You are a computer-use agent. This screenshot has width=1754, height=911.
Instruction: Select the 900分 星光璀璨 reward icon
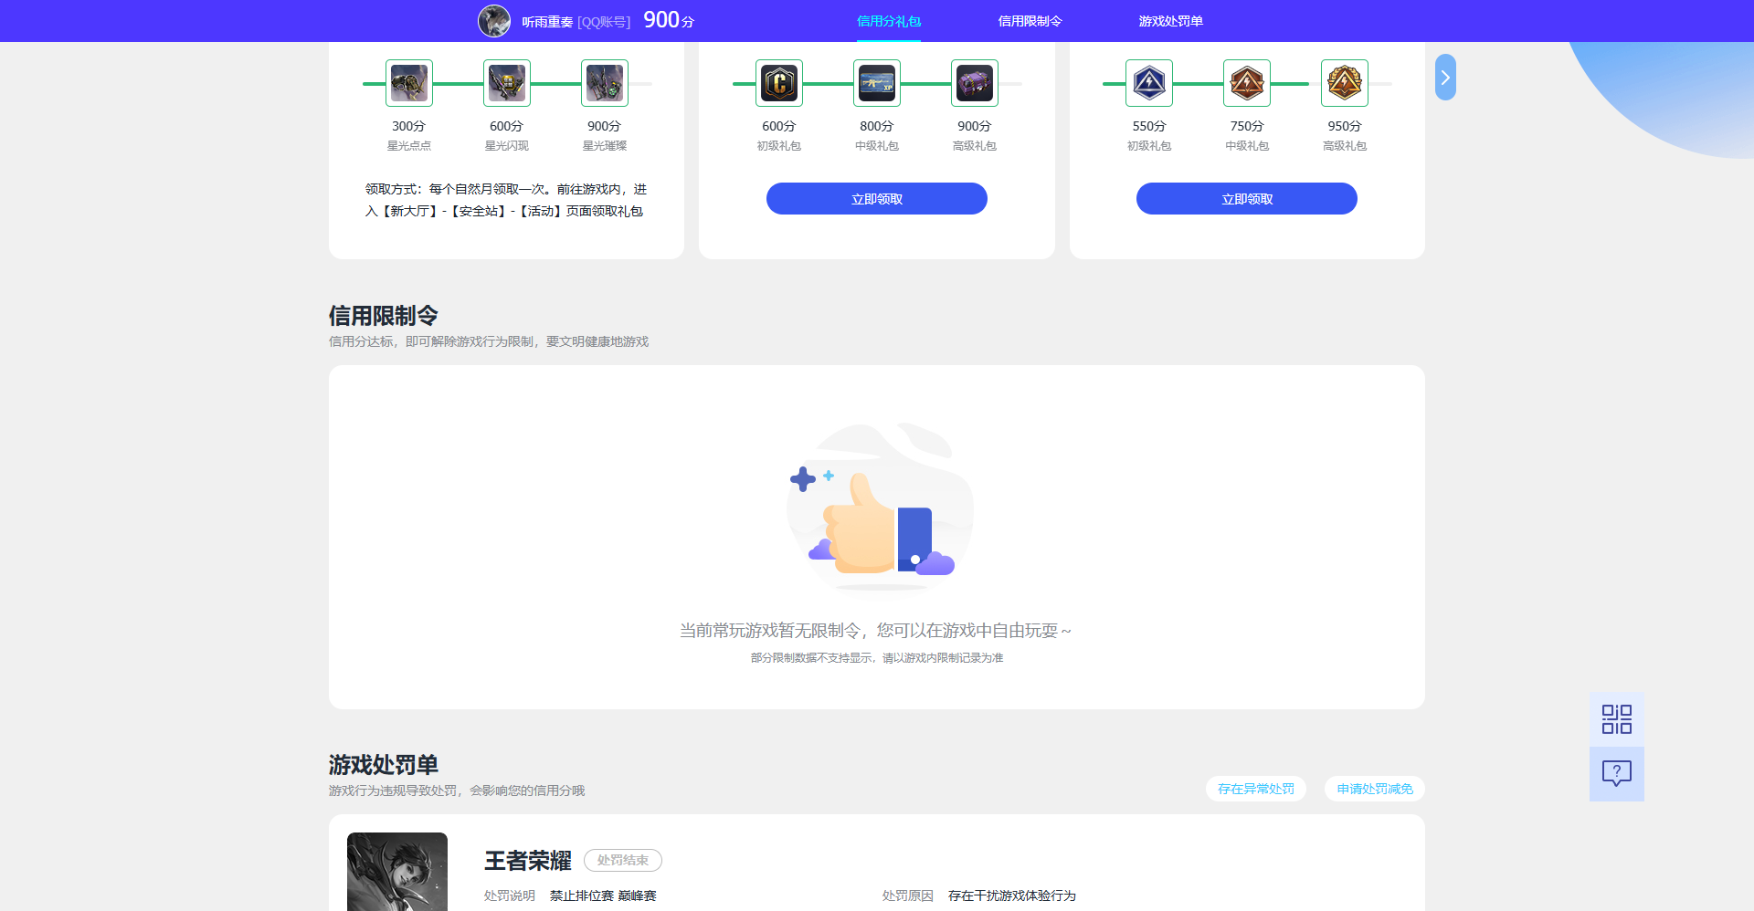605,83
